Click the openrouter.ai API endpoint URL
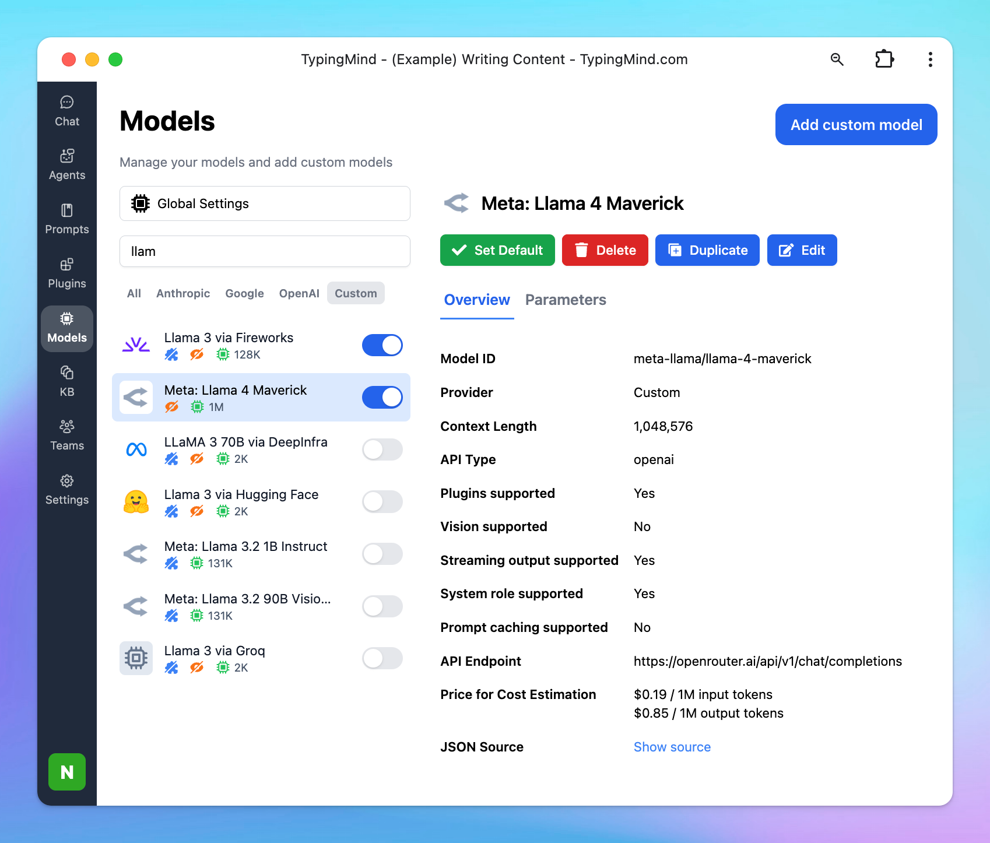Screen dimensions: 990x843 768,661
